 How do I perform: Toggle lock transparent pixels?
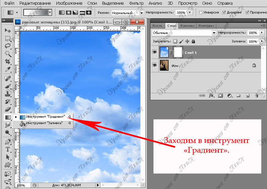coord(175,41)
